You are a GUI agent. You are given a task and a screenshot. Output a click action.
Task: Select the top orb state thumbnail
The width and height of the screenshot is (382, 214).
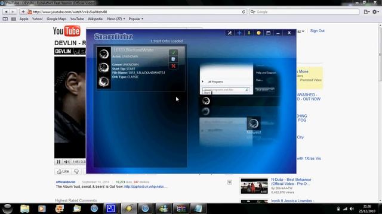[x=104, y=54]
